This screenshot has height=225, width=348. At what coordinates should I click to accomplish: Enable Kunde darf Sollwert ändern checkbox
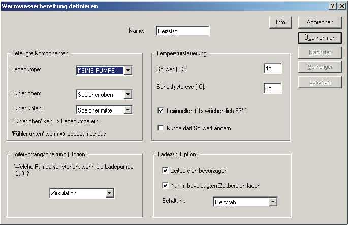pos(161,128)
